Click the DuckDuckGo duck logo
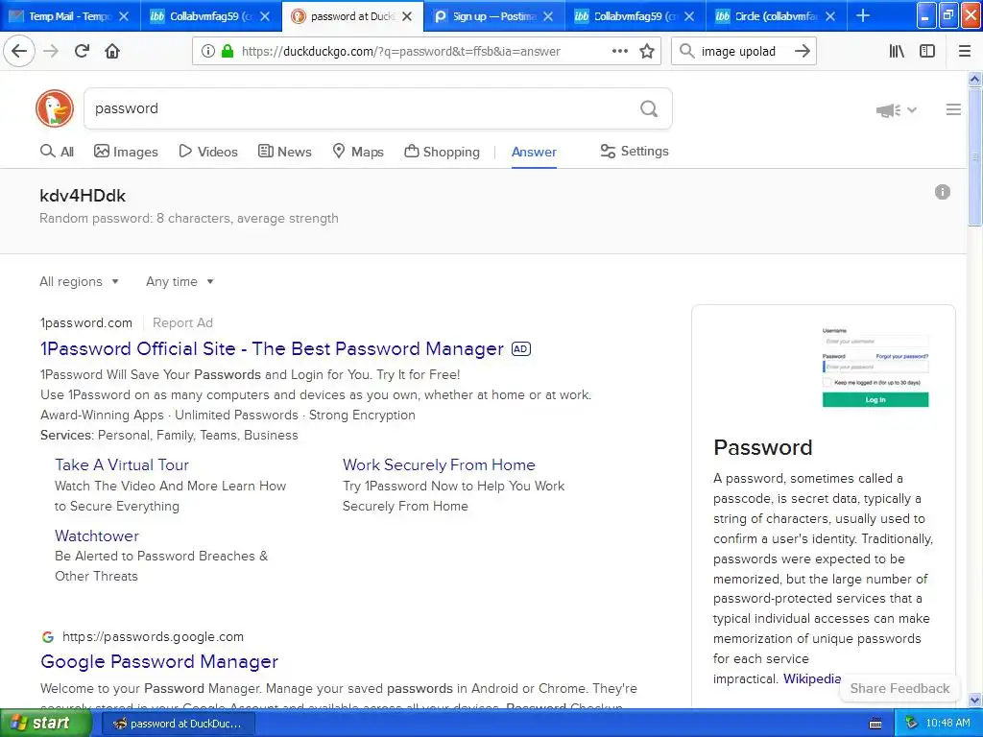 tap(55, 108)
